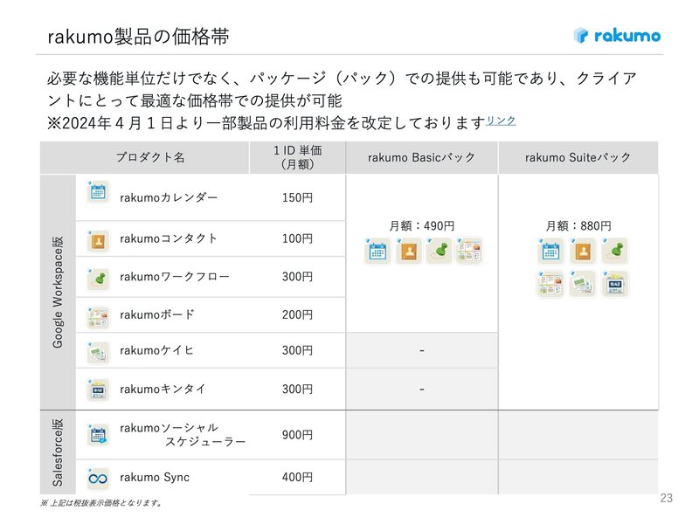Select the Kintai attendance icon in Suite pack
Image resolution: width=699 pixels, height=524 pixels.
point(615,284)
